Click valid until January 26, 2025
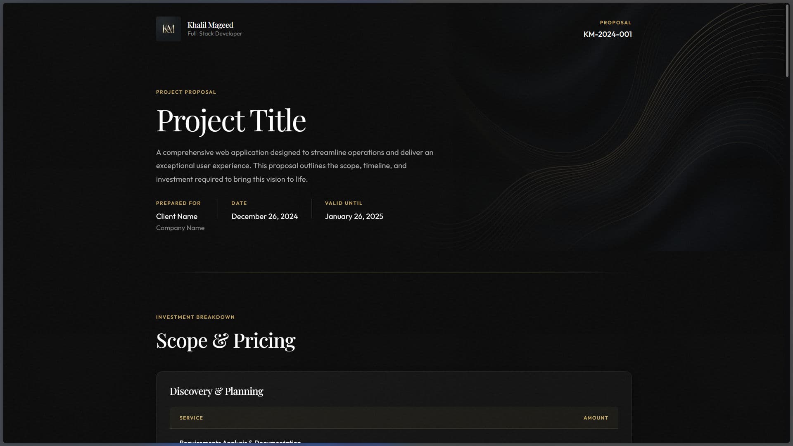This screenshot has height=446, width=793. [x=354, y=216]
